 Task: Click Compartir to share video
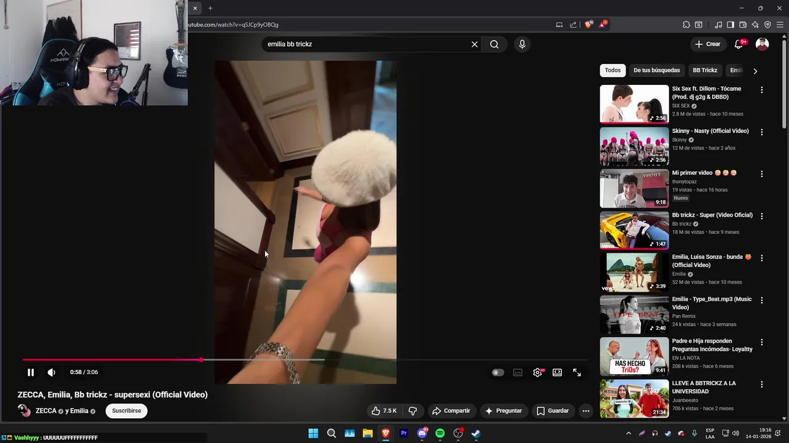[x=451, y=411]
